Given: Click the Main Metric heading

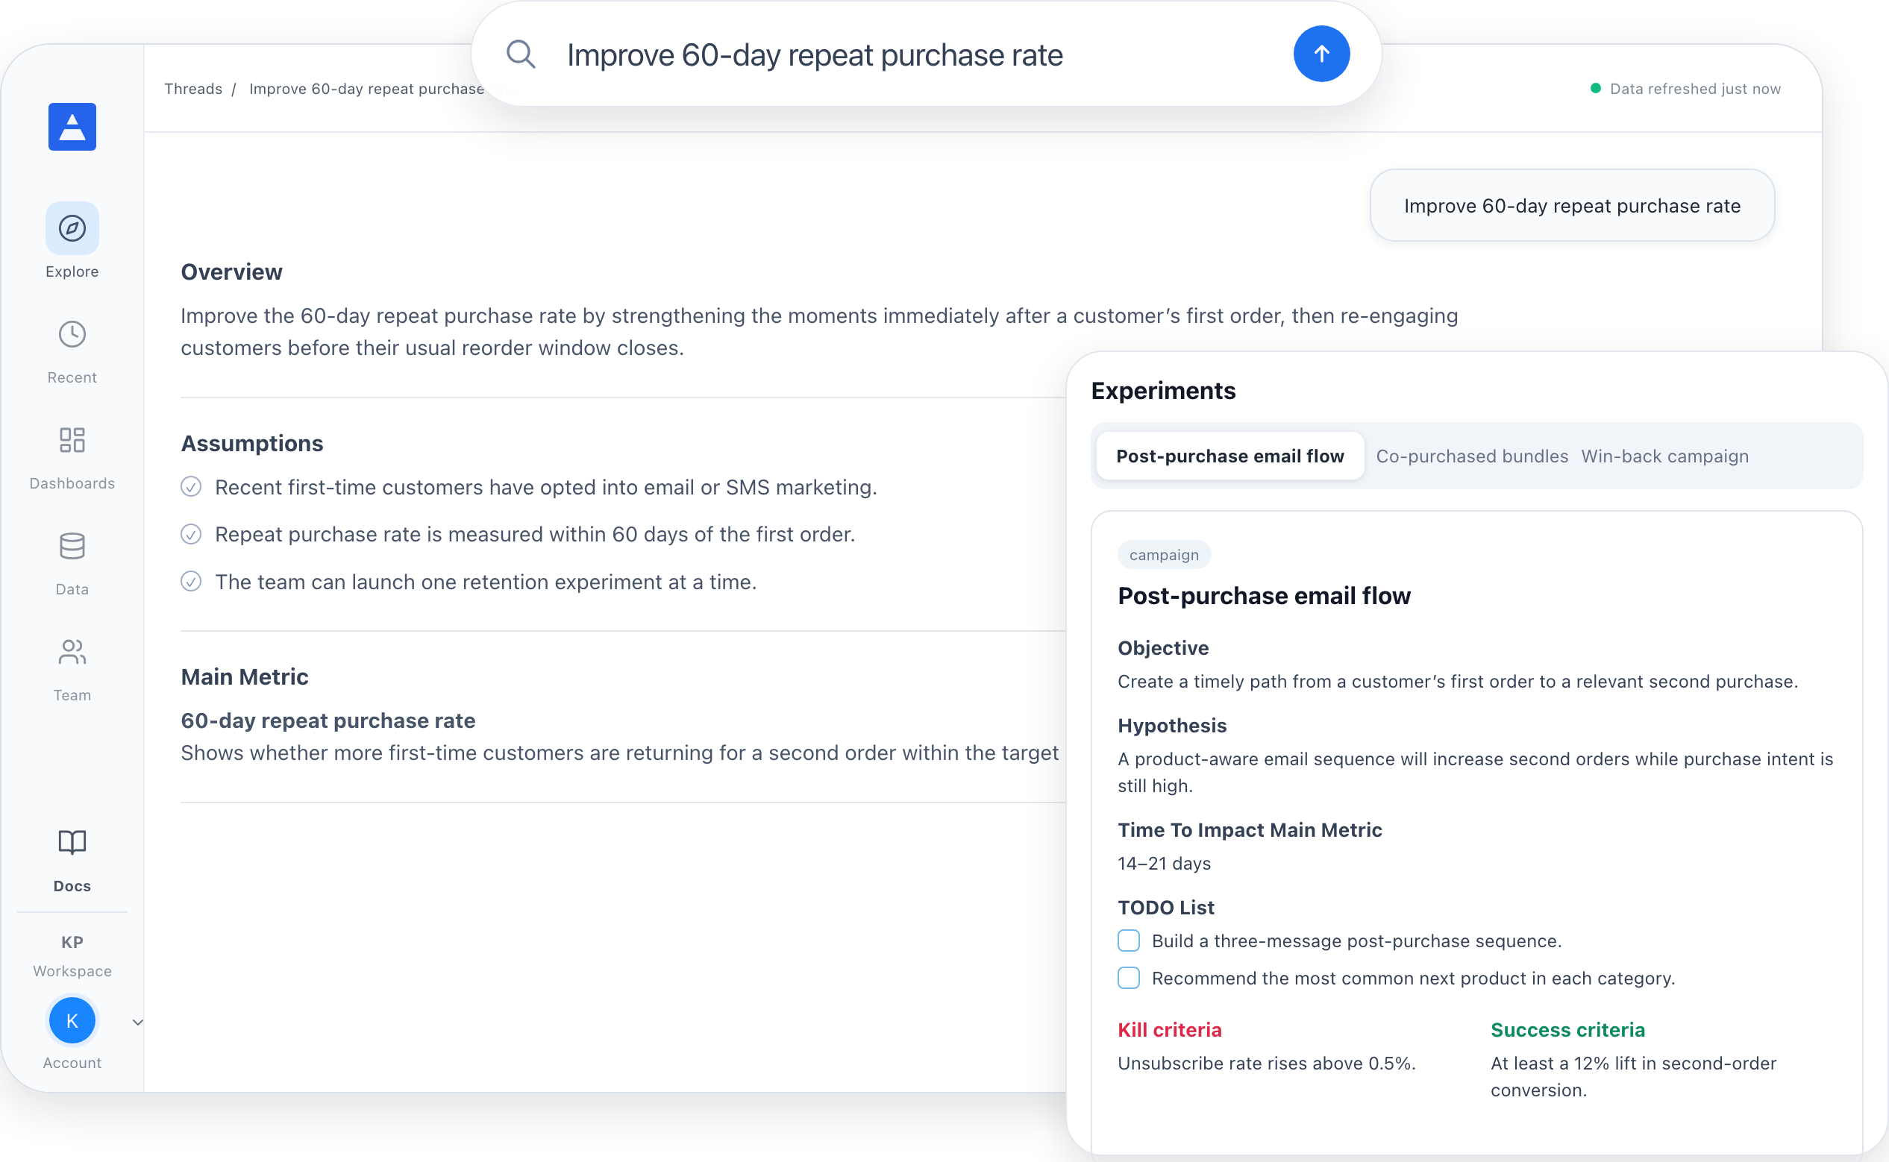Looking at the screenshot, I should (245, 677).
